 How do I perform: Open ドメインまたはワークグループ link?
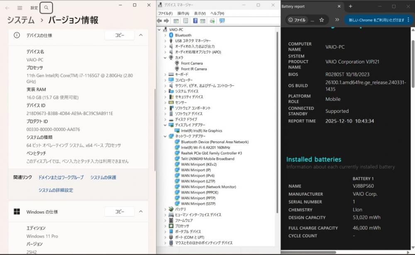coord(61,177)
